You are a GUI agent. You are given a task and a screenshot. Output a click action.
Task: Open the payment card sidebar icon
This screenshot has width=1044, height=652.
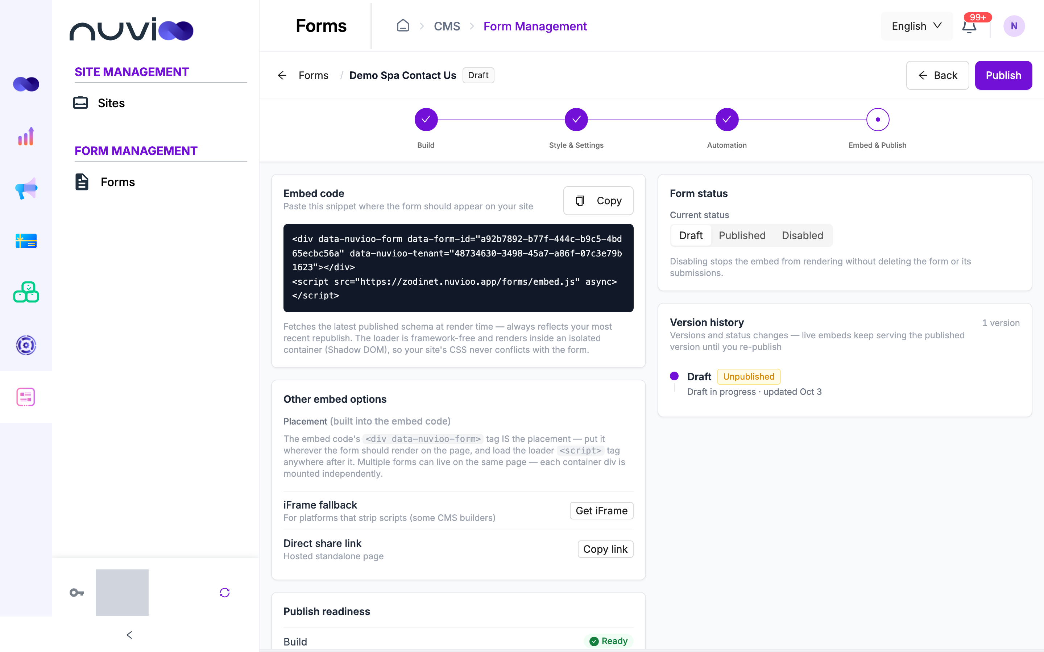26,241
